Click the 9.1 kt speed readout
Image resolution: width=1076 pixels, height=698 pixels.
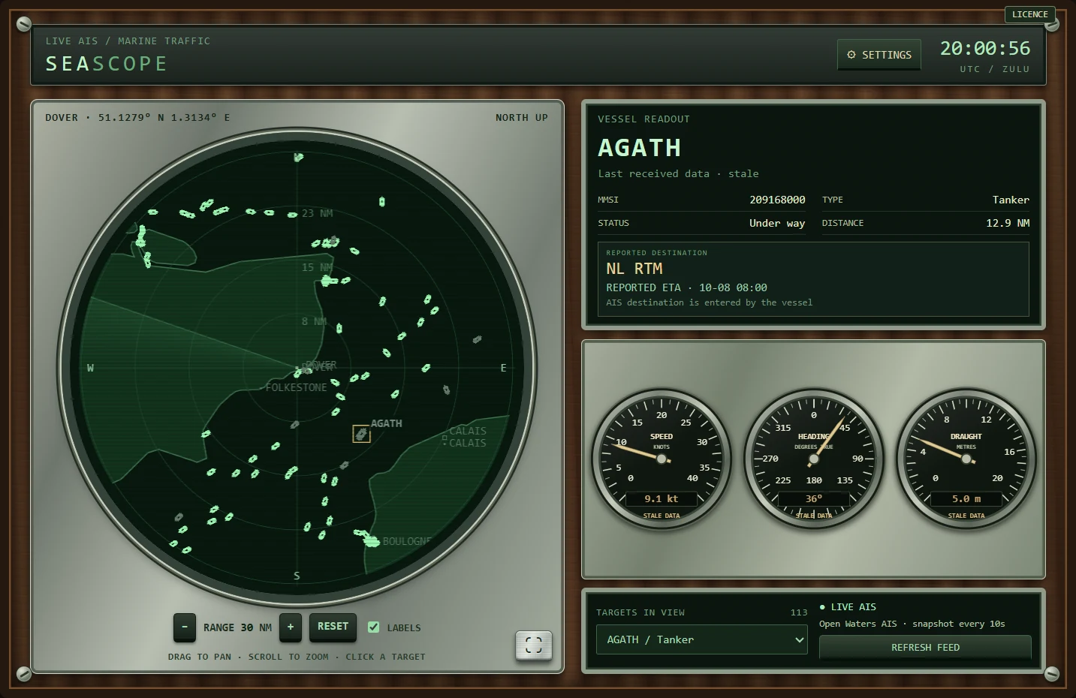pos(662,498)
